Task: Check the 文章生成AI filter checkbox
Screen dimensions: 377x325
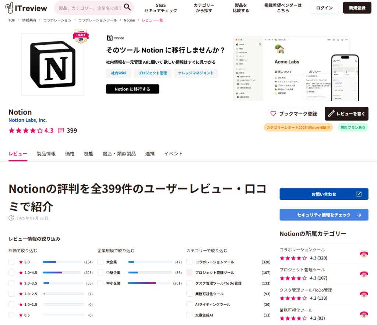Action: click(x=190, y=315)
